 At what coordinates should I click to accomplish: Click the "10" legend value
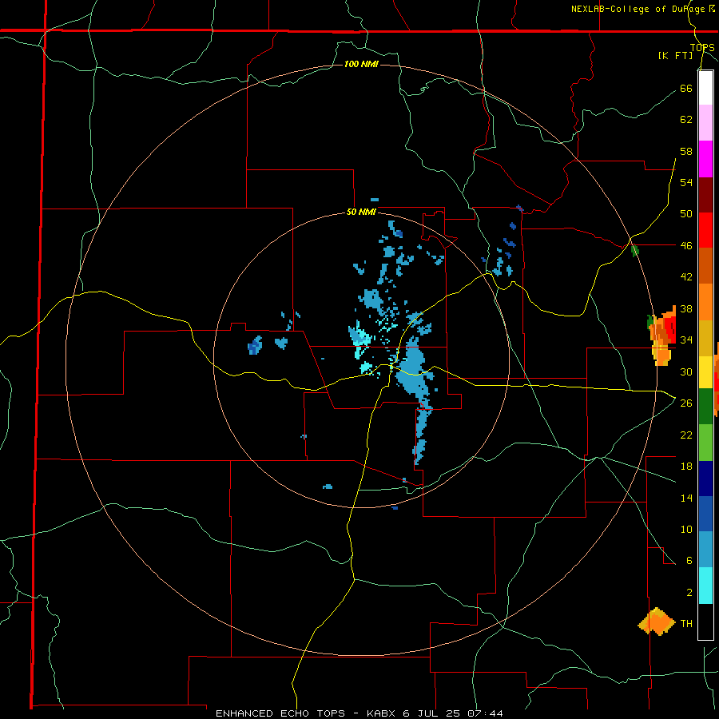point(686,530)
